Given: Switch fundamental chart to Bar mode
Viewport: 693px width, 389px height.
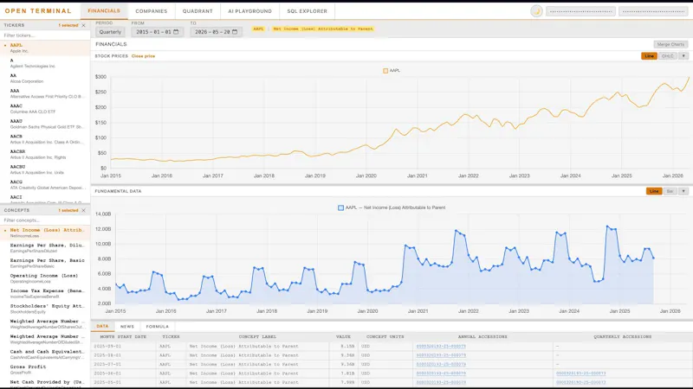Looking at the screenshot, I should pos(670,191).
